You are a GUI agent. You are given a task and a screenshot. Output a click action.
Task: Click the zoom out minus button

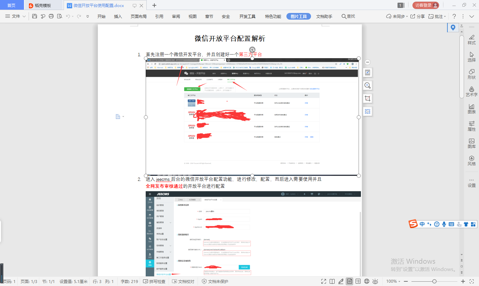tap(406, 281)
